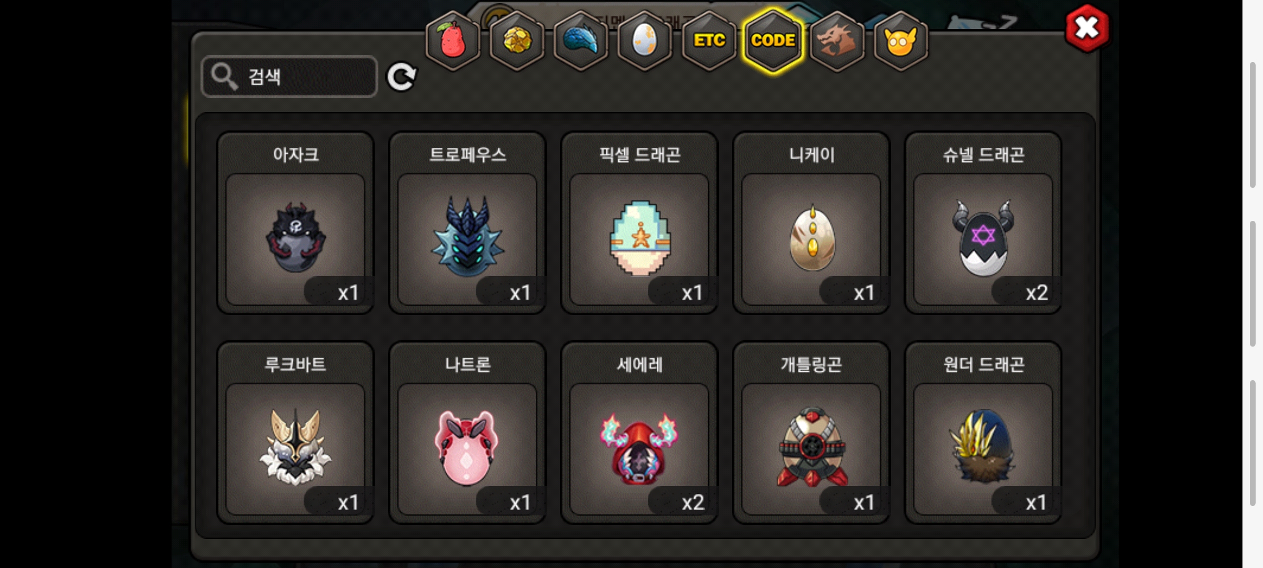Select the 슈넬 드래곤 egg with star

[983, 223]
